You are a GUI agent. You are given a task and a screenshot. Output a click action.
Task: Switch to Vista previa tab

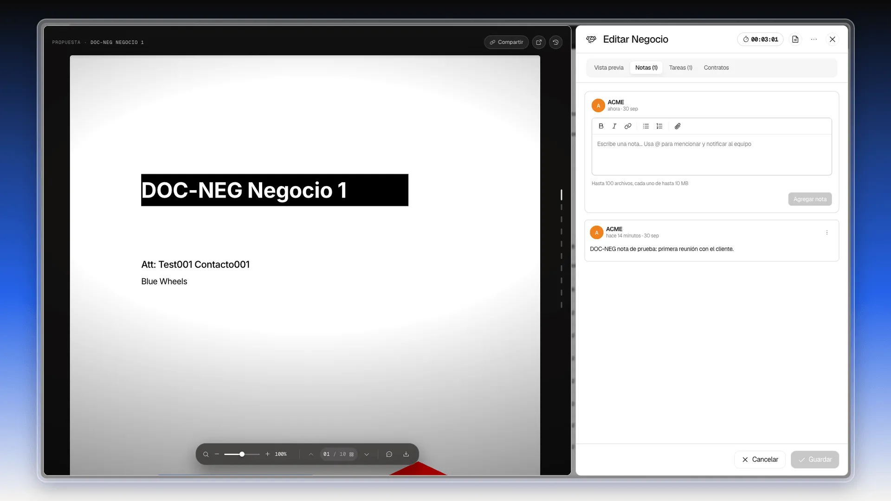[x=609, y=68]
